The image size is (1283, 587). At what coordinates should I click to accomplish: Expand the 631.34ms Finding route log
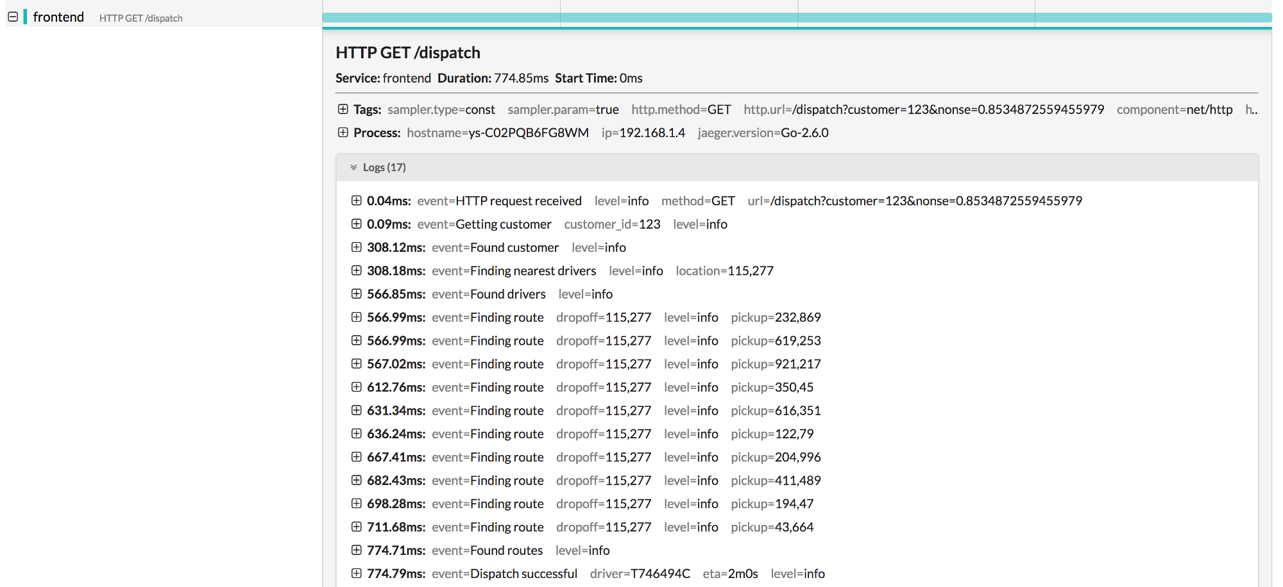(x=357, y=410)
